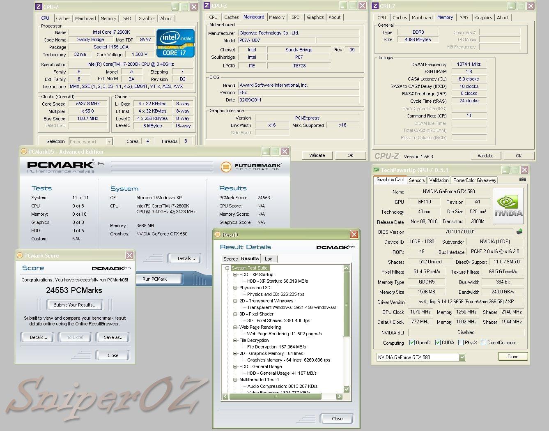Viewport: 549px width, 431px height.
Task: Click the Result window title icon
Action: point(218,235)
